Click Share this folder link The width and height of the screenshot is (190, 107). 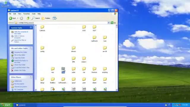point(20,65)
